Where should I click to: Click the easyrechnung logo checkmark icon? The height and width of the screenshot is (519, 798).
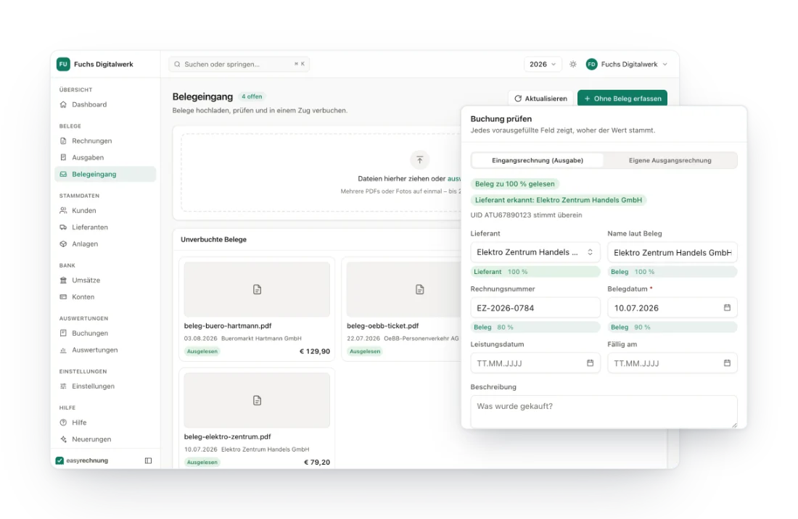(59, 460)
